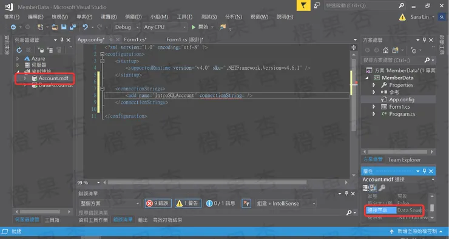
Task: Click 新增至原始檔控制 in the status bar
Action: (417, 231)
